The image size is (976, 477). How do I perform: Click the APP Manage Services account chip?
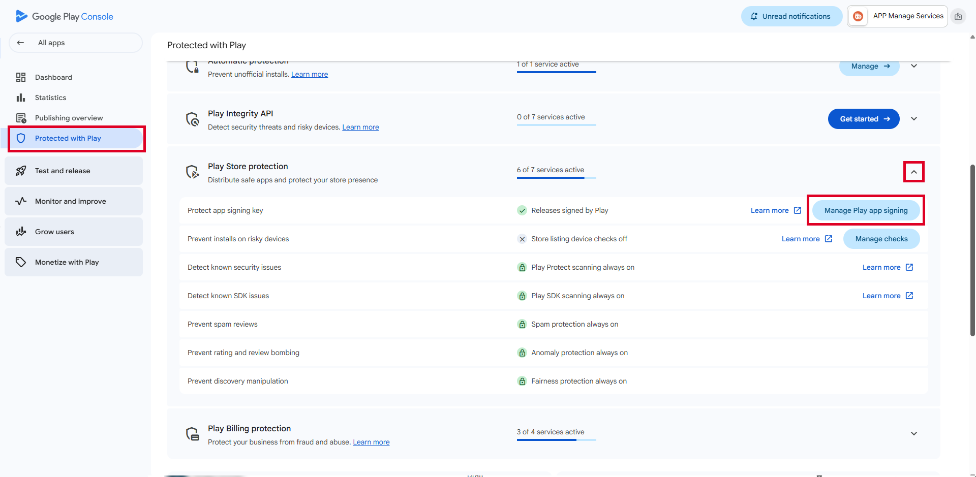pyautogui.click(x=897, y=16)
